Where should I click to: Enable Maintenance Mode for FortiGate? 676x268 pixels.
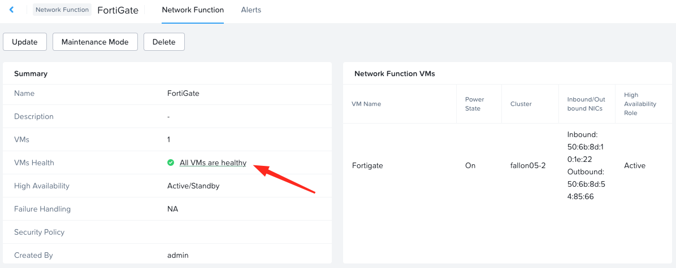pyautogui.click(x=95, y=42)
